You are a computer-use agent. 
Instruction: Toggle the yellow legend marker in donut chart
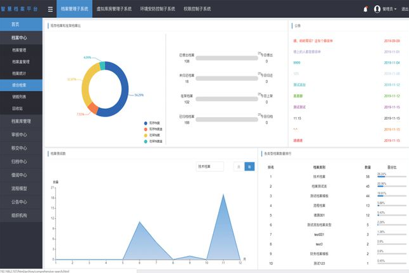click(146, 135)
